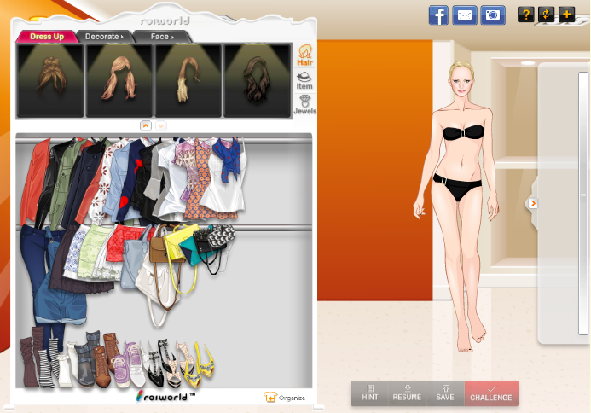Select the Item hat category icon

click(x=304, y=80)
